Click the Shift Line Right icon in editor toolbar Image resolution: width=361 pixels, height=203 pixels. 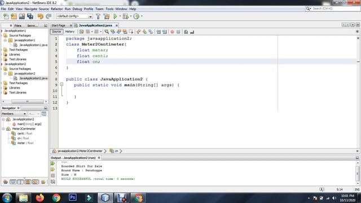click(164, 32)
